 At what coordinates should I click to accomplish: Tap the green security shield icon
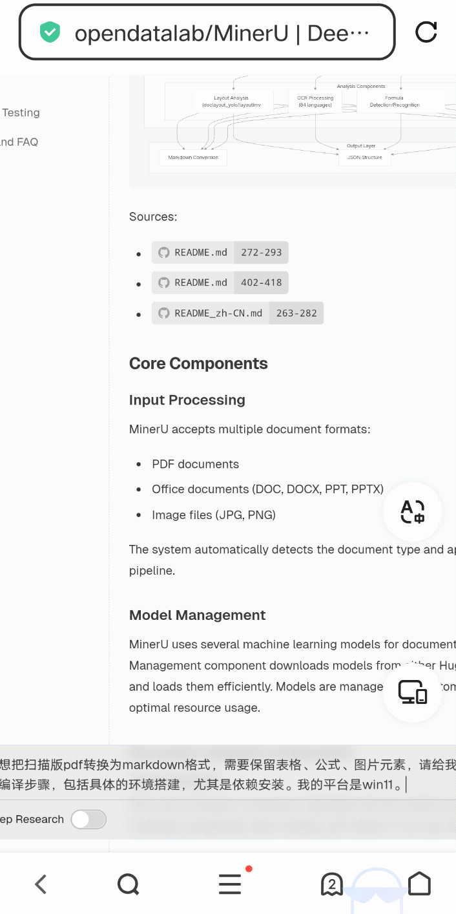pos(50,32)
